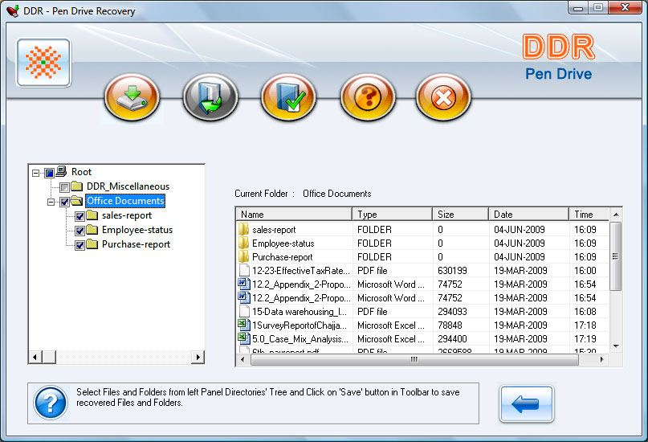This screenshot has height=442, width=648.
Task: Click file list scroll right arrow
Action: coord(601,360)
